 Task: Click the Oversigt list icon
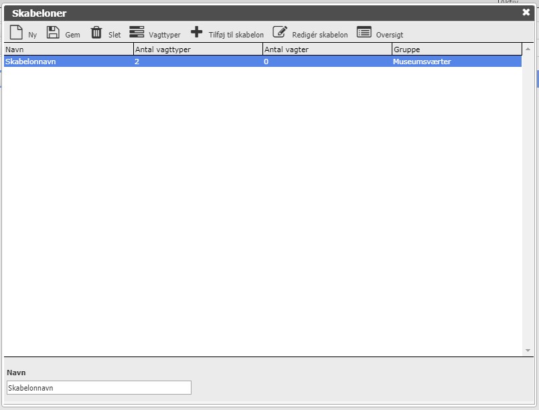point(364,32)
